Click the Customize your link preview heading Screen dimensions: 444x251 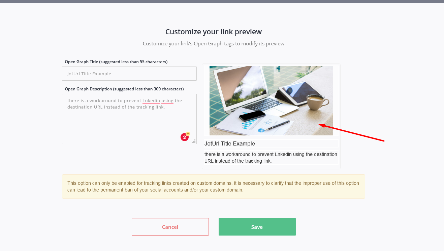[214, 32]
